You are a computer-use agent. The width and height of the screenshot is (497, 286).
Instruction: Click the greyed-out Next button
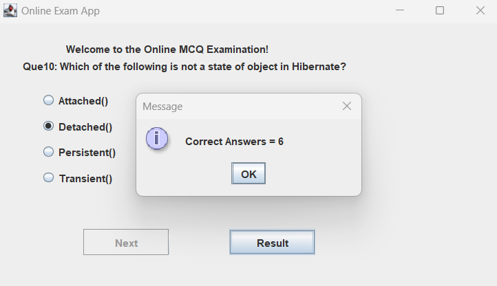(126, 243)
